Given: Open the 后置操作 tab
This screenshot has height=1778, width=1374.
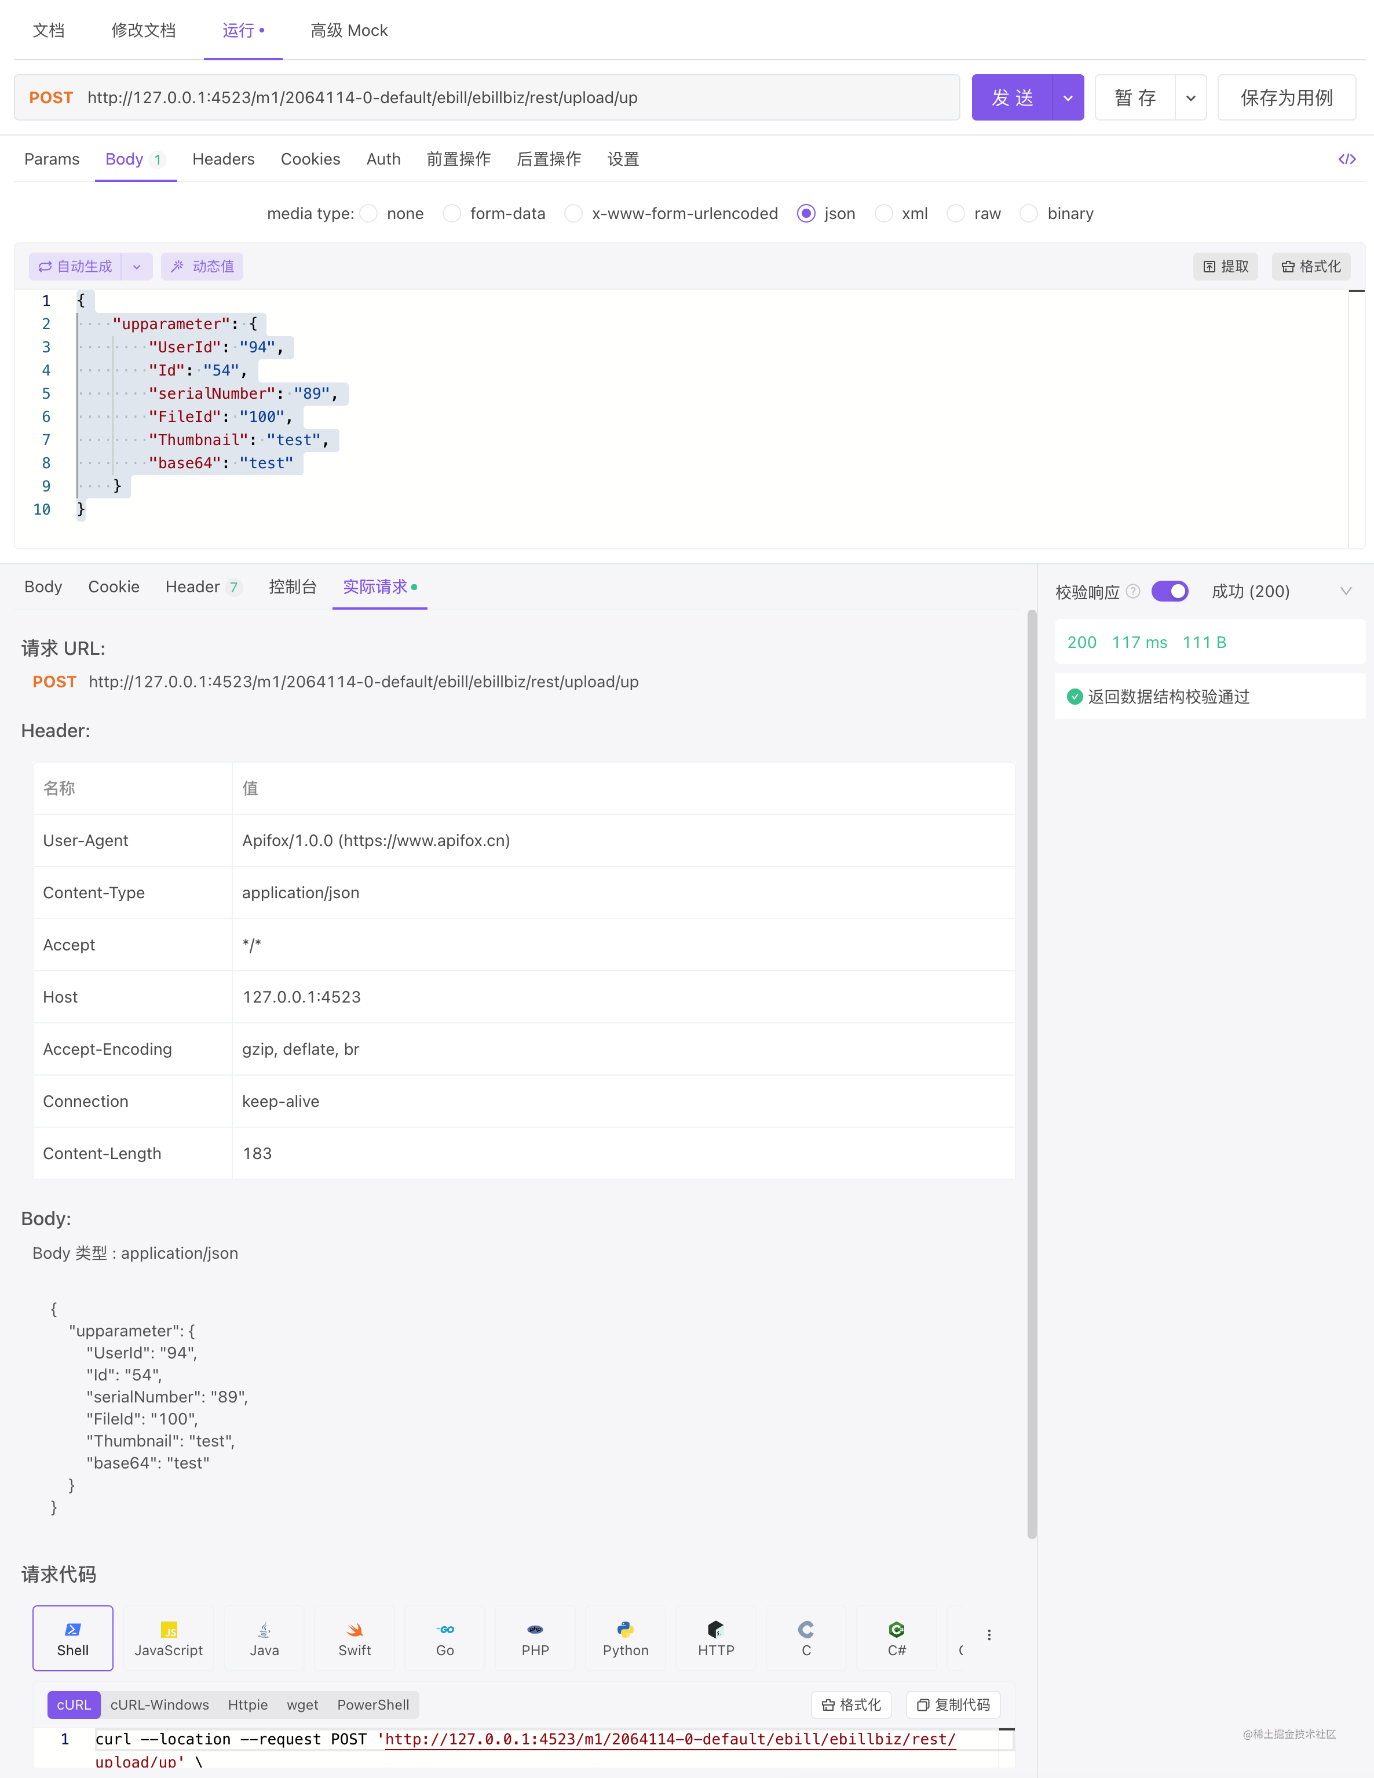Looking at the screenshot, I should pos(549,159).
